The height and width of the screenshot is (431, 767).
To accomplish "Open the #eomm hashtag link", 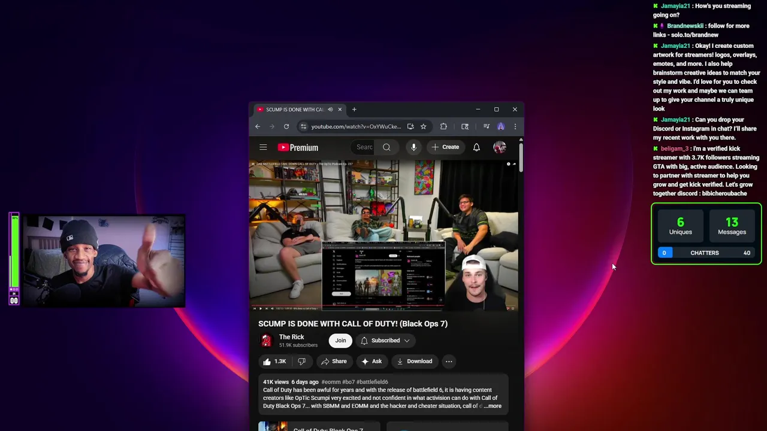I will click(x=331, y=382).
